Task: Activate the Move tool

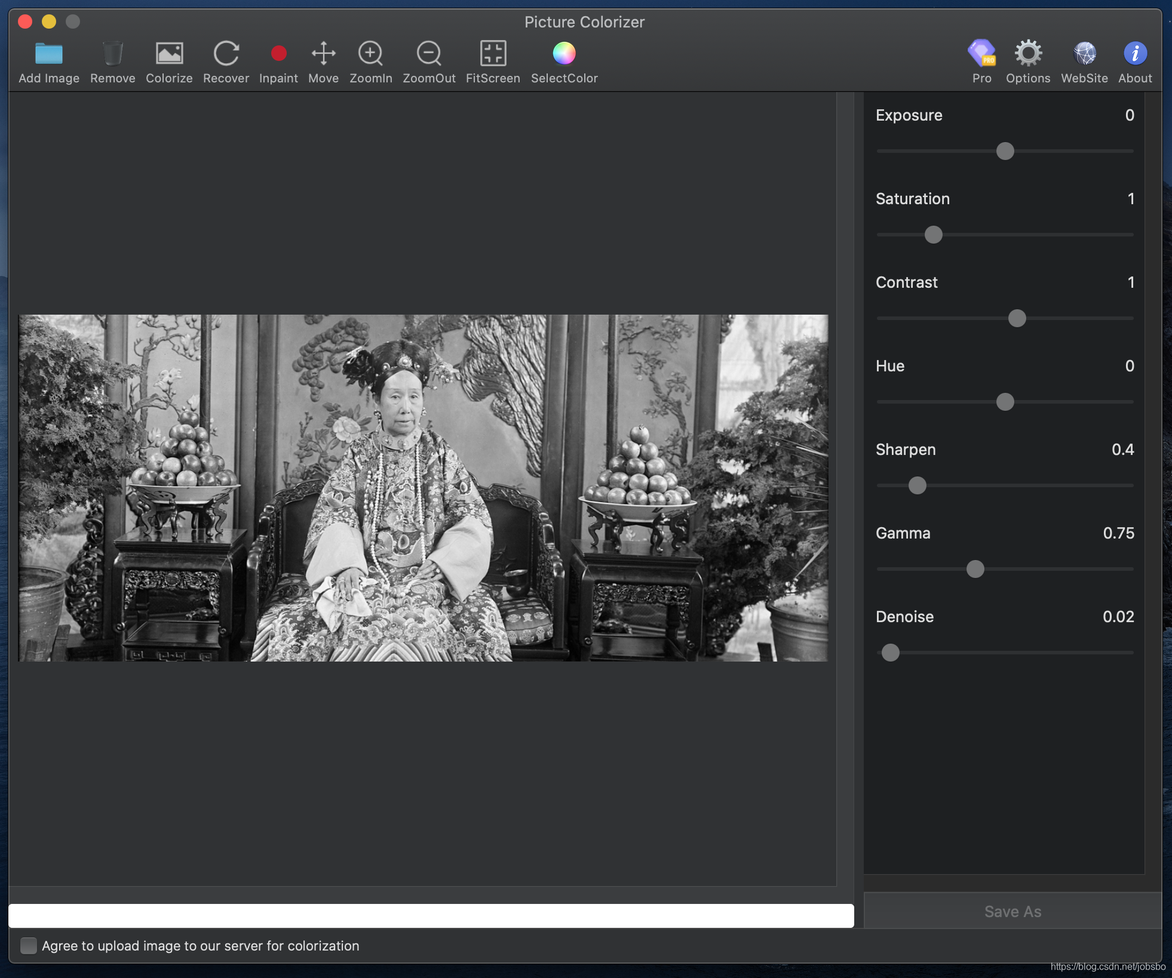Action: [x=323, y=54]
